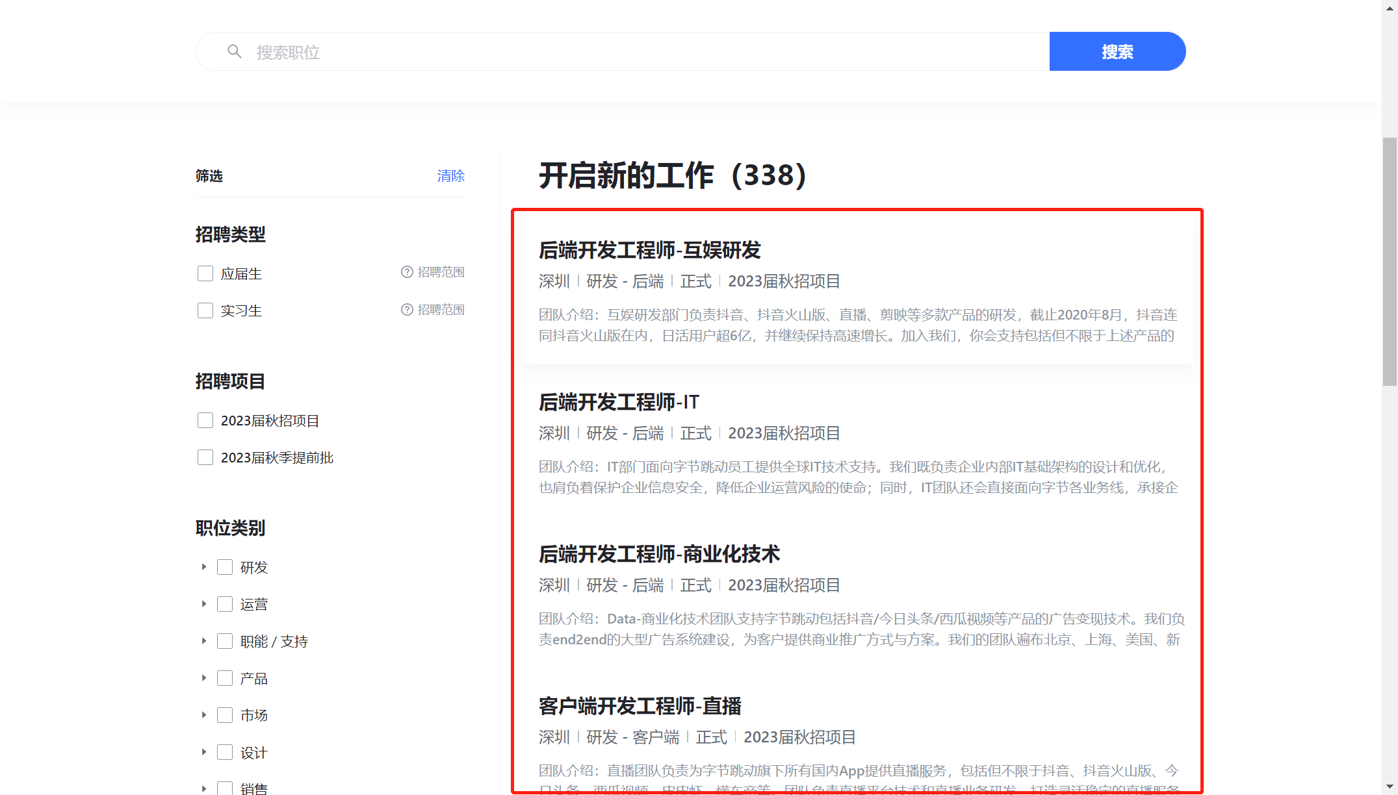Click the help icon next to 实习生 招聘范围

click(407, 310)
